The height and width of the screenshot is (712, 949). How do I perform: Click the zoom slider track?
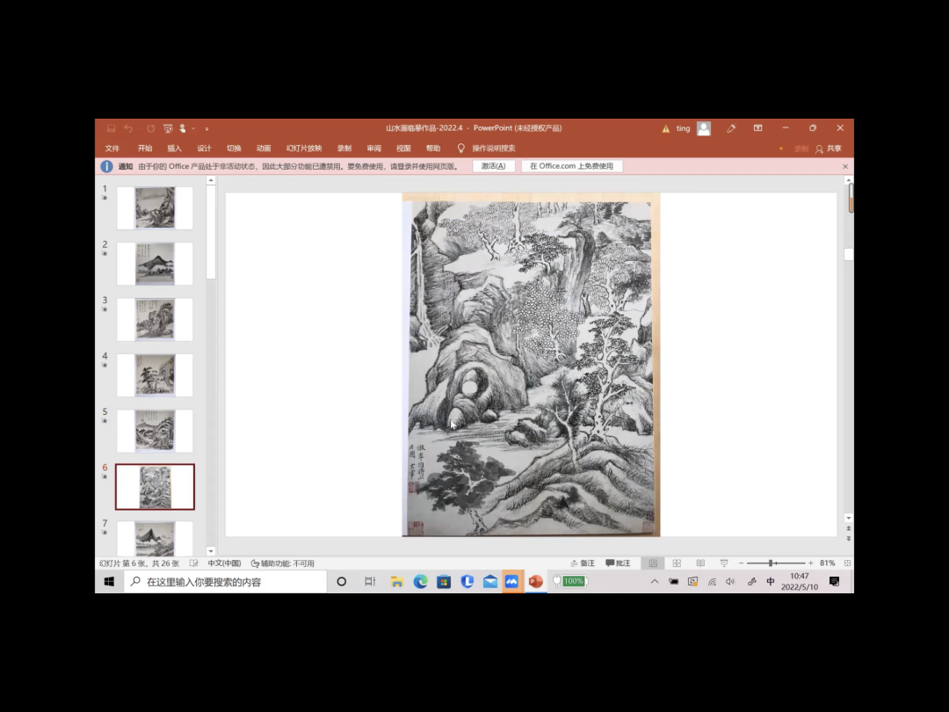tap(776, 563)
